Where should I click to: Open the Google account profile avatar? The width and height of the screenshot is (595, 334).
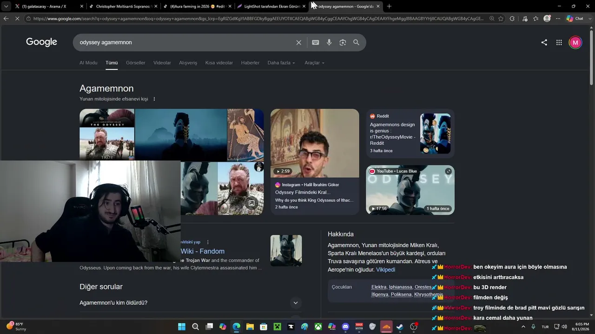(575, 42)
